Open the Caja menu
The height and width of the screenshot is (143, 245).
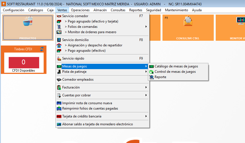(x=50, y=10)
